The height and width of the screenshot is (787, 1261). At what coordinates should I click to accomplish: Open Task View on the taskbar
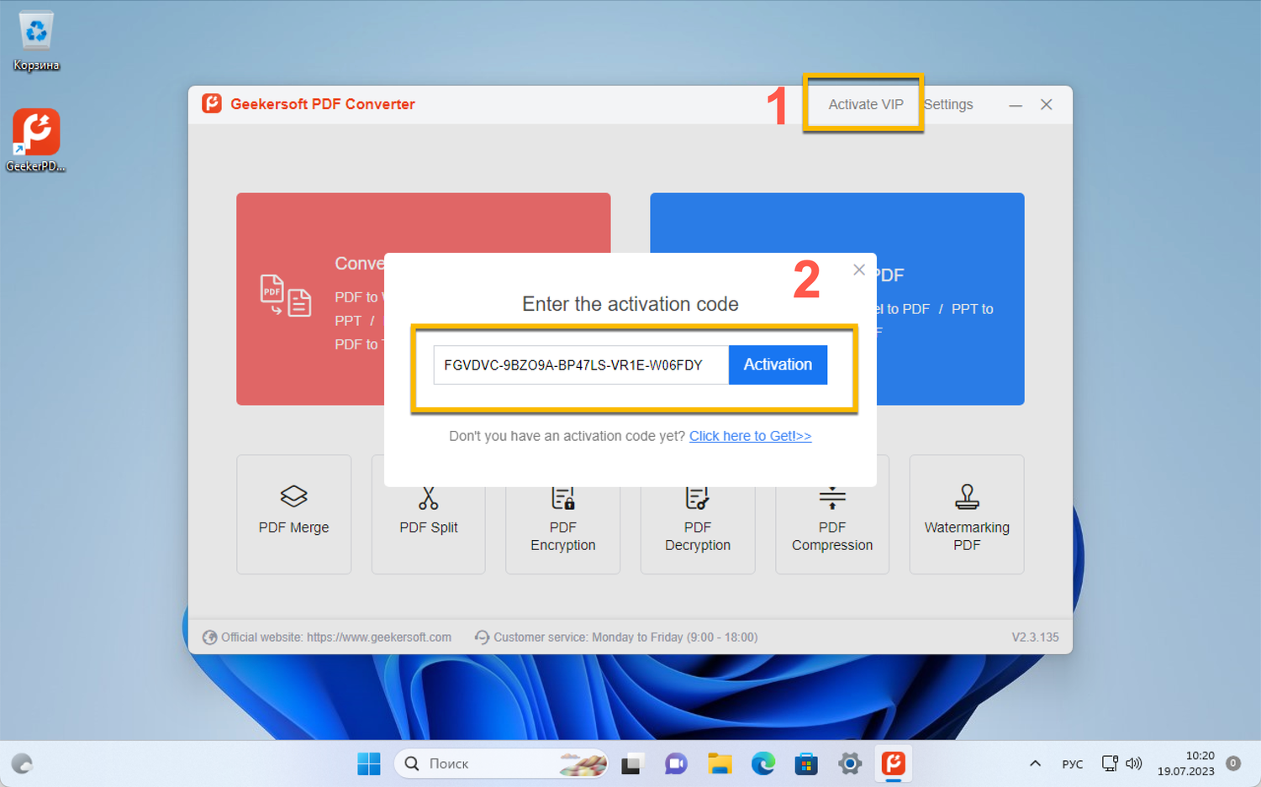[x=631, y=763]
